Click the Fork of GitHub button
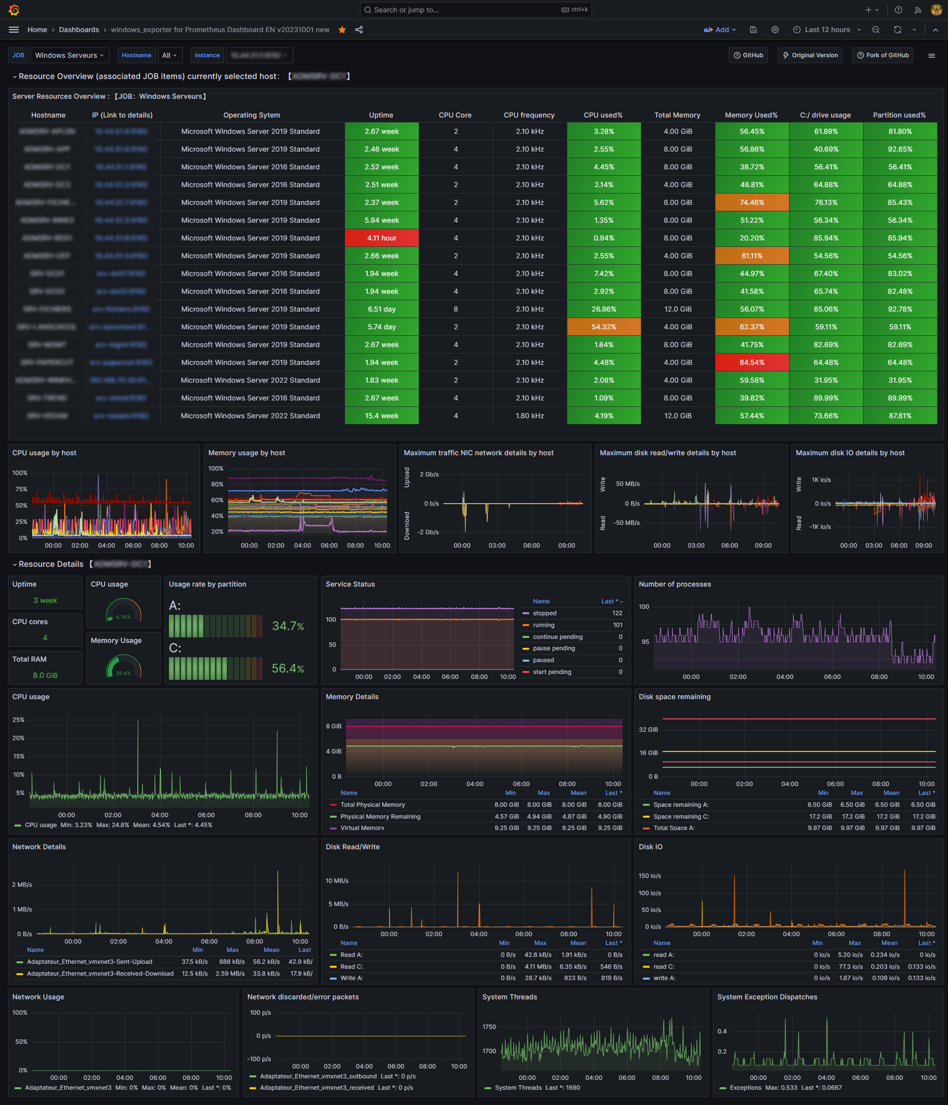The width and height of the screenshot is (948, 1105). pyautogui.click(x=882, y=55)
